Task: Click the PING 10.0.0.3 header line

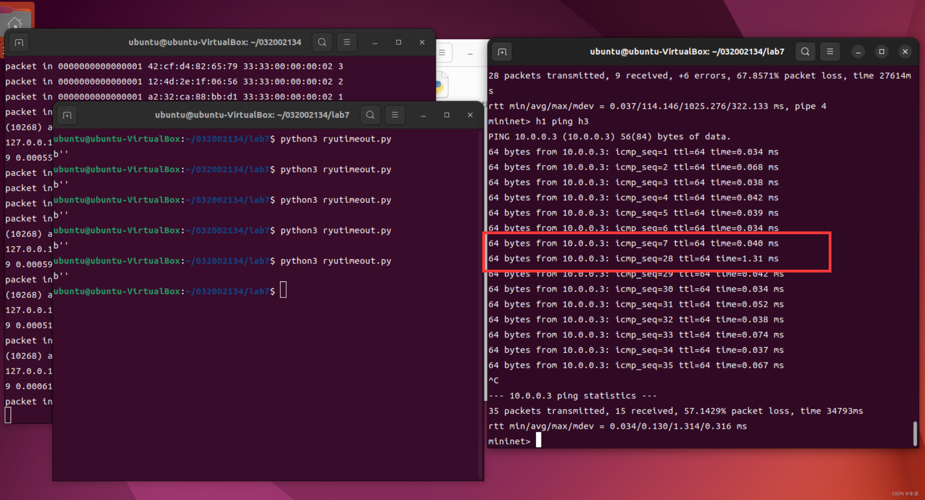Action: [x=609, y=137]
